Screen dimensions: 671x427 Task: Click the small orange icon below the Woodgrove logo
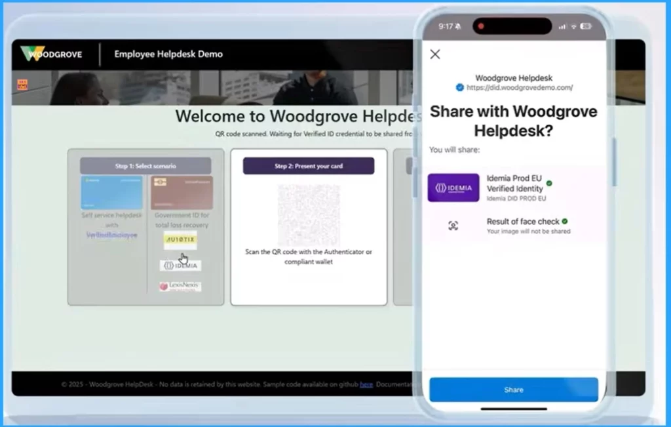click(x=22, y=85)
